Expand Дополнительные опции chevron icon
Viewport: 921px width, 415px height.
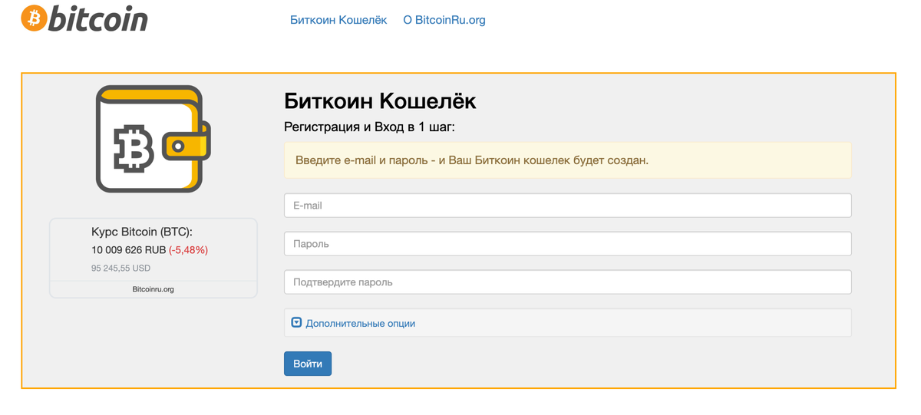(x=296, y=323)
